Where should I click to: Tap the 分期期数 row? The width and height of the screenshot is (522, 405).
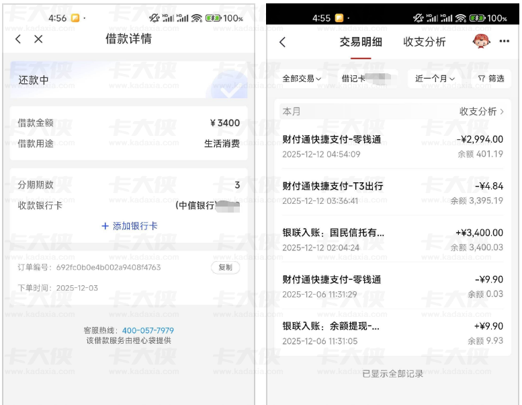click(x=129, y=184)
